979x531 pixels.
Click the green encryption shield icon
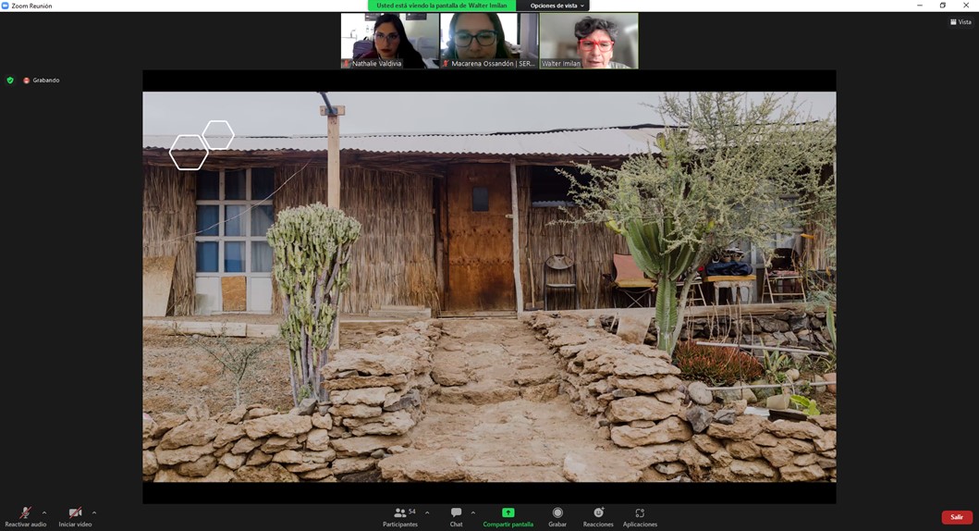coord(10,80)
